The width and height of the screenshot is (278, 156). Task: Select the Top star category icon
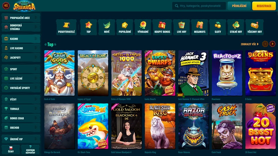89,25
